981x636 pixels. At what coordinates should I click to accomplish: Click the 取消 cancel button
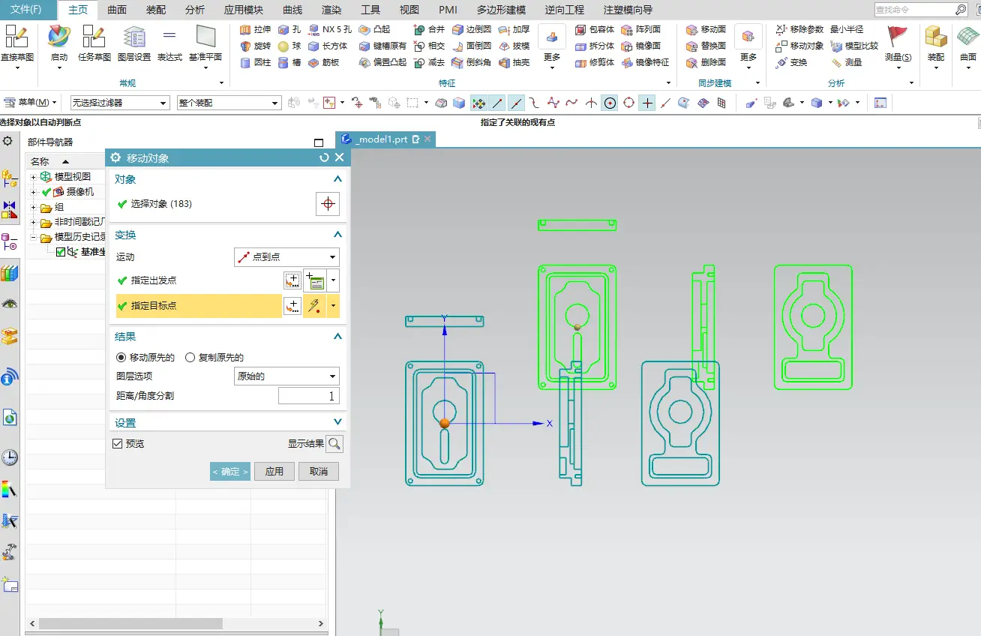coord(319,471)
